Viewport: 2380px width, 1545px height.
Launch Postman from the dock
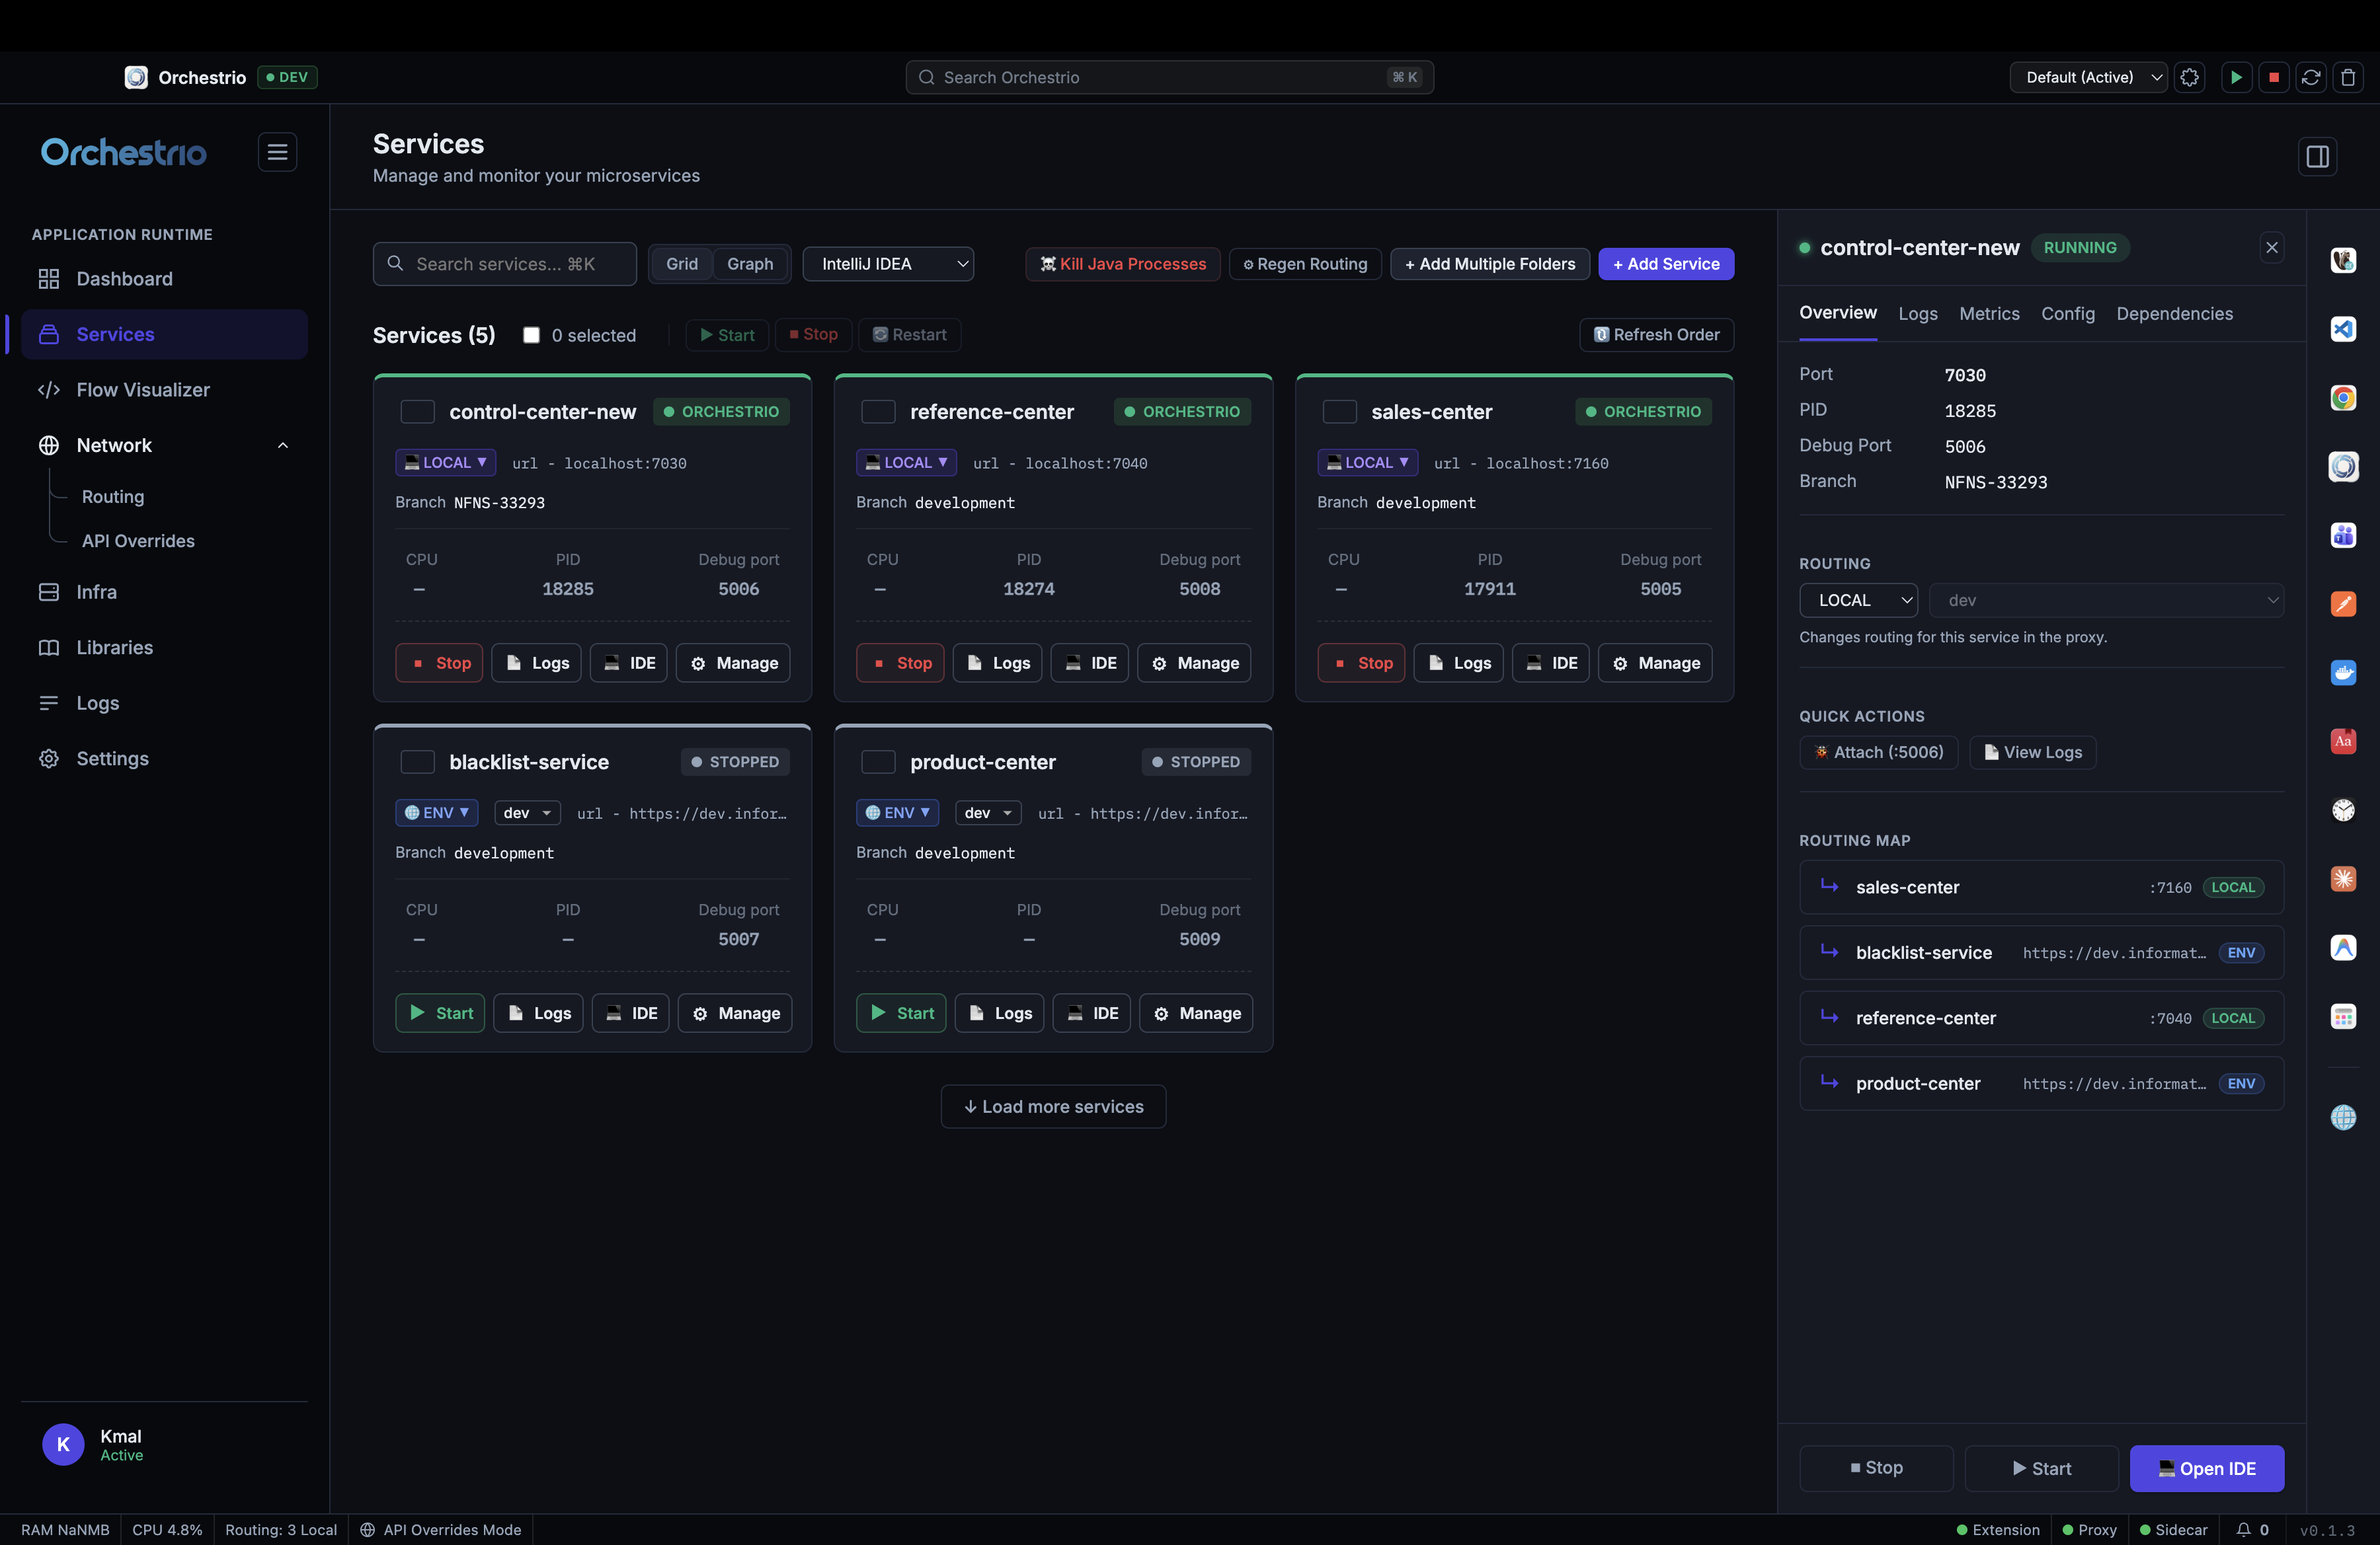click(x=2343, y=603)
